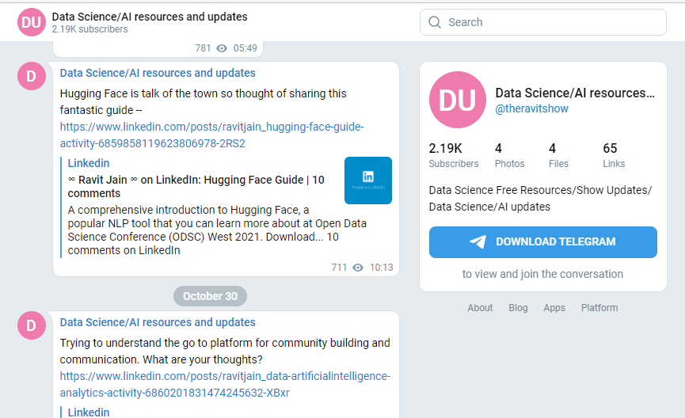Click the D avatar beside community building post
The image size is (685, 418).
tap(32, 325)
